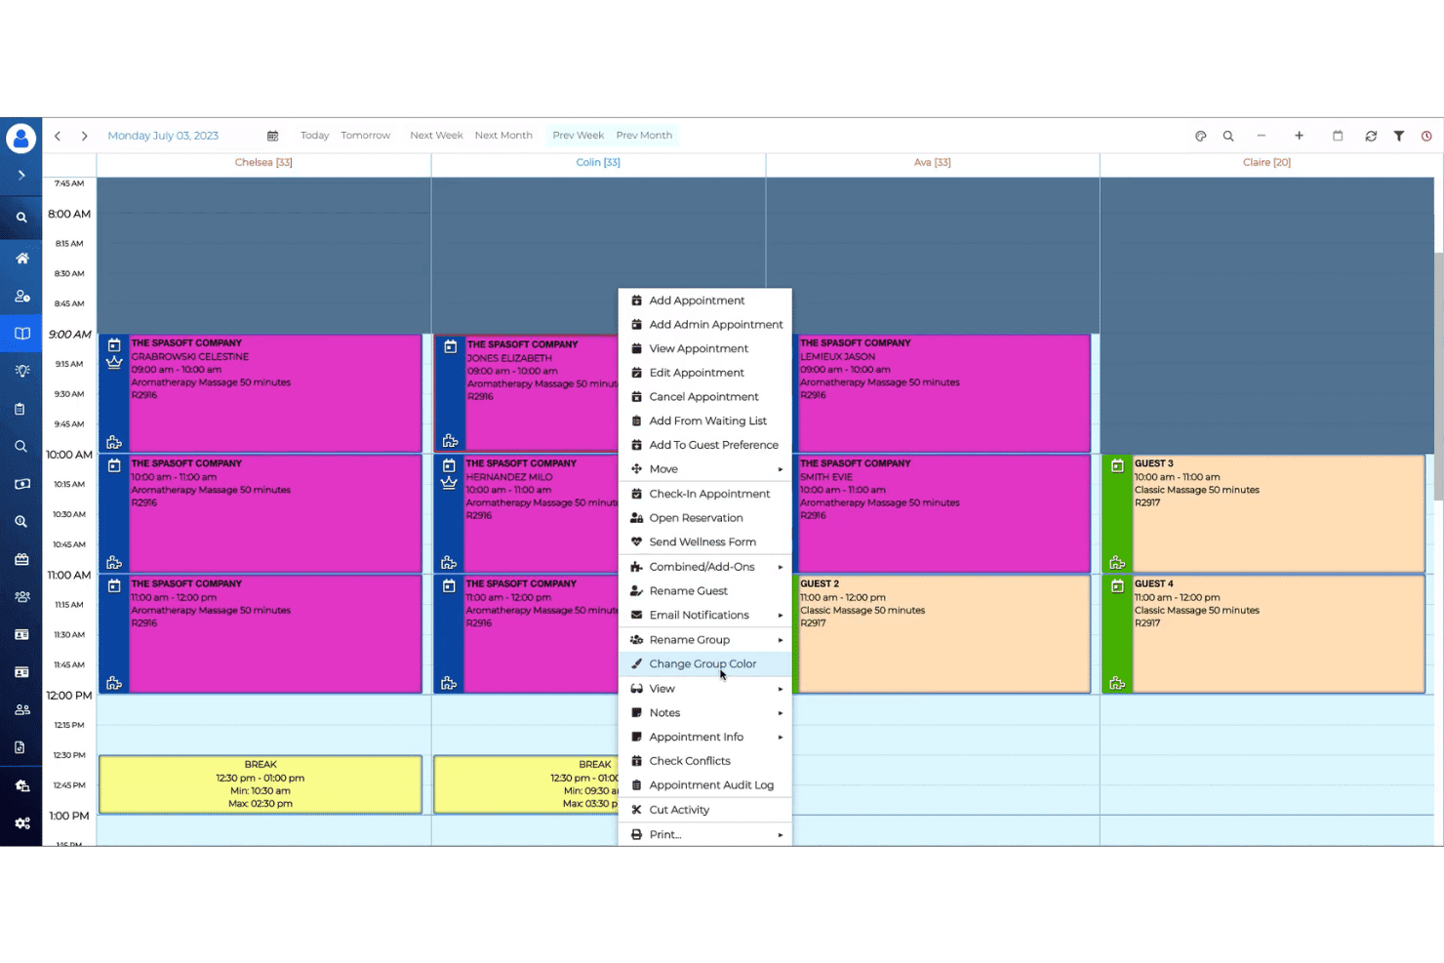Click the red clock icon in toolbar
1444x963 pixels.
[x=1426, y=137]
